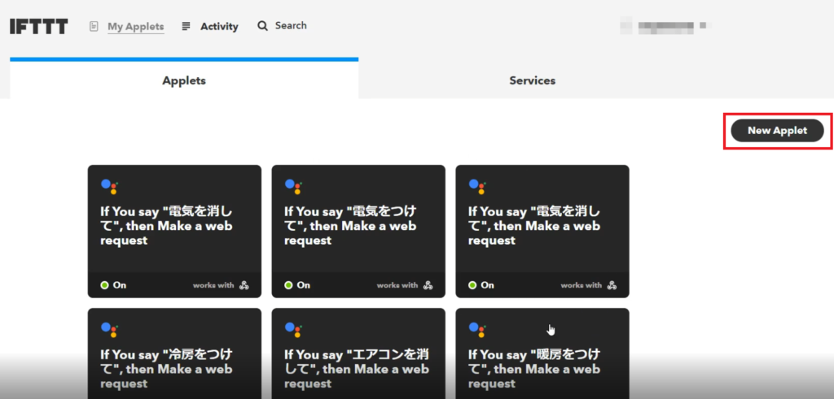This screenshot has width=834, height=399.
Task: Click Google Assistant icon on エアコンを消して applet
Action: [294, 329]
